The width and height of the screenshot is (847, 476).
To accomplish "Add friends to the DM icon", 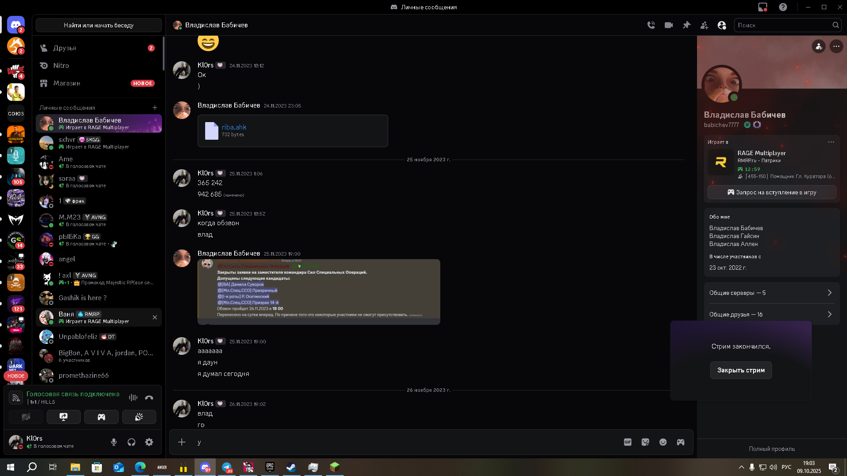I will pos(704,25).
